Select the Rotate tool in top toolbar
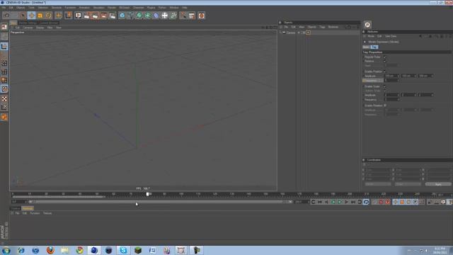453x255 pixels. pos(49,16)
